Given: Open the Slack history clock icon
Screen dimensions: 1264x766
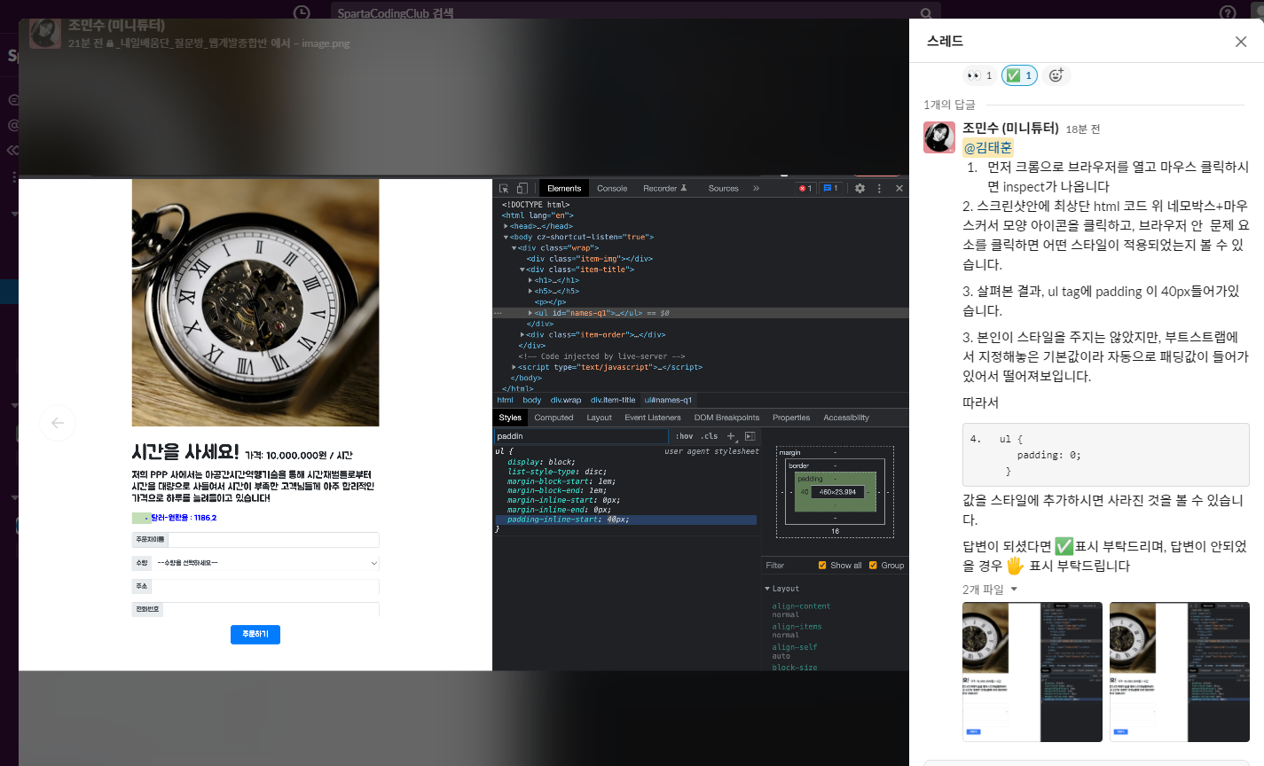Looking at the screenshot, I should point(302,12).
